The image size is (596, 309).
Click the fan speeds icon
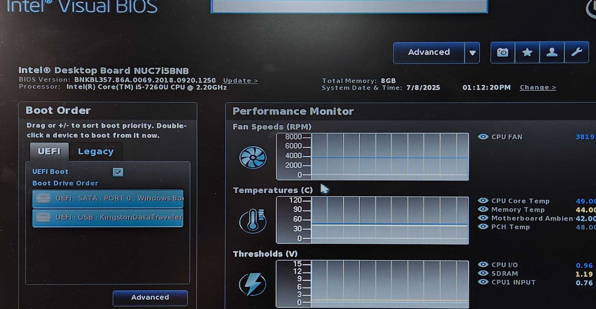(x=253, y=158)
